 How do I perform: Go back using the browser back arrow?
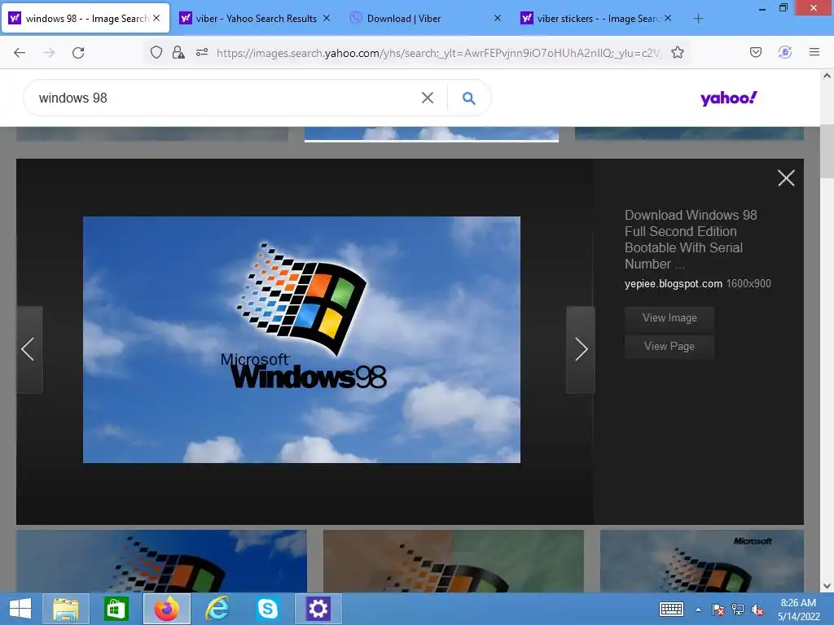pyautogui.click(x=20, y=53)
